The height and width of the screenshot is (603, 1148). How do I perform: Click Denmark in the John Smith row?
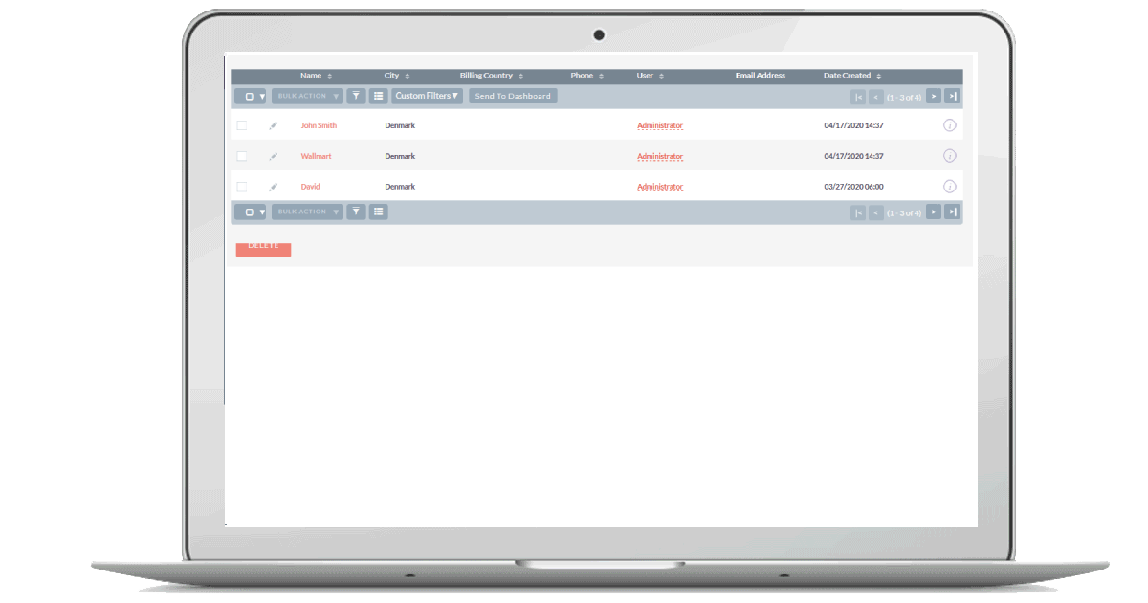(400, 125)
